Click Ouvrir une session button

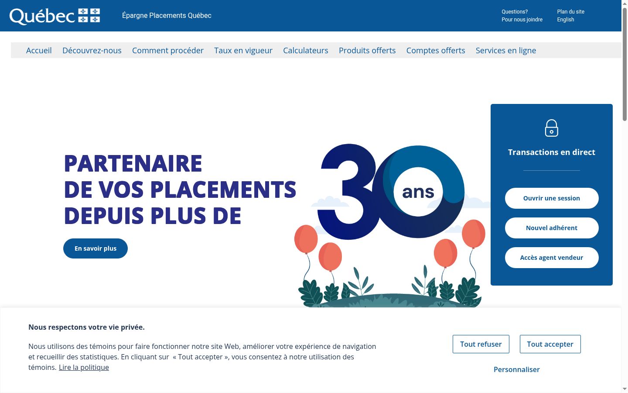[x=552, y=198]
